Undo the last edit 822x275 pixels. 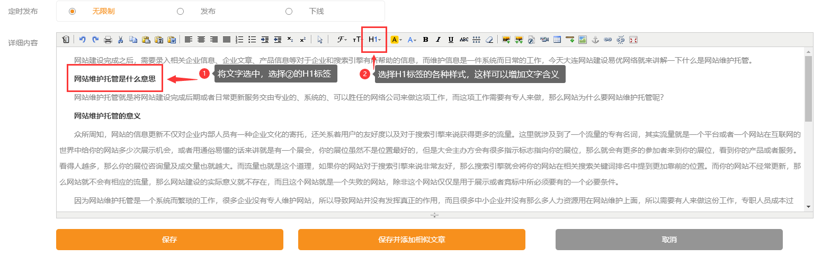[83, 40]
